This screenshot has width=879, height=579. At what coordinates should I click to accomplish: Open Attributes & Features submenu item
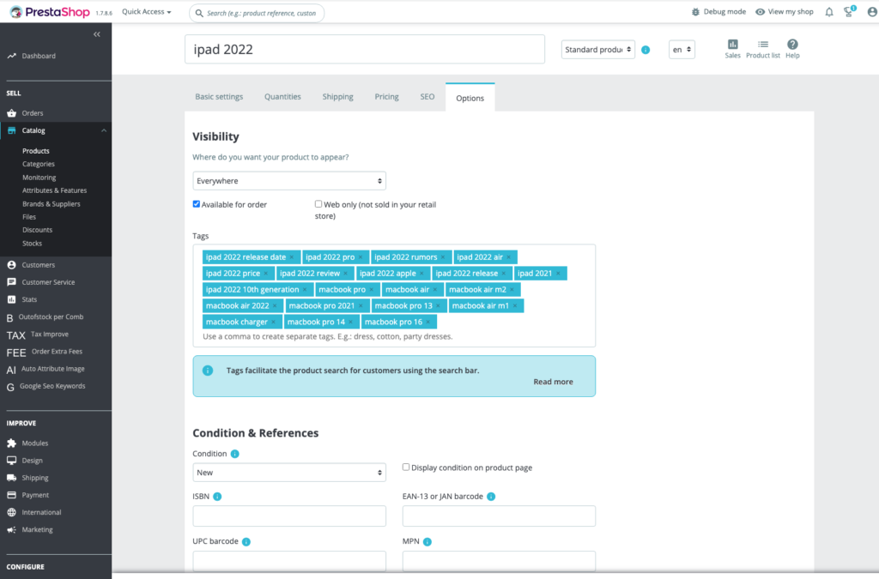[x=54, y=190]
